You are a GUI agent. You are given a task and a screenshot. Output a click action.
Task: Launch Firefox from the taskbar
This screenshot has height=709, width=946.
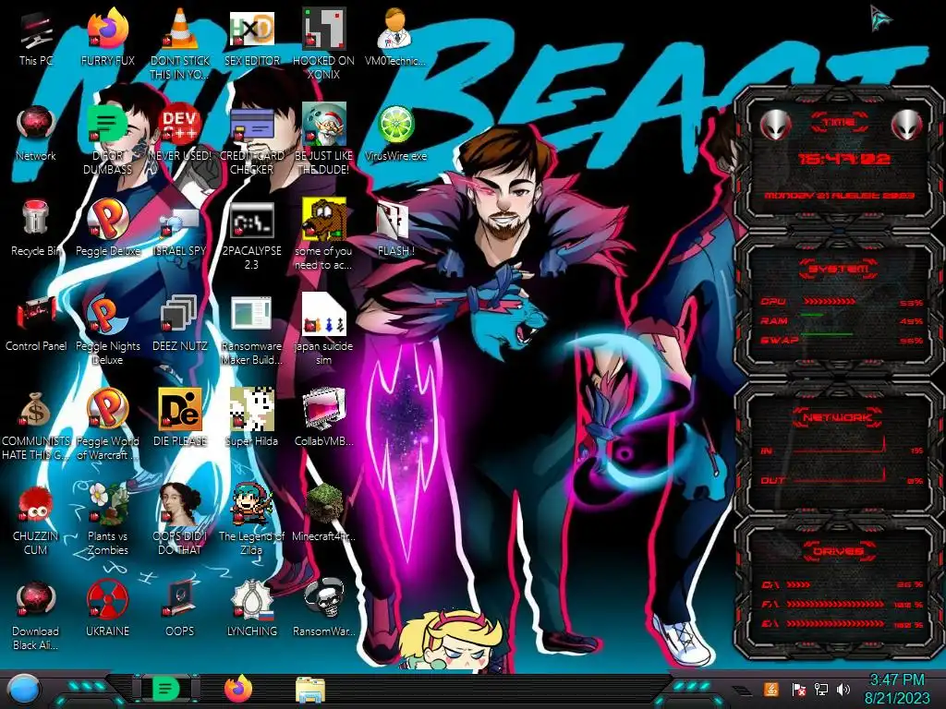tap(238, 689)
